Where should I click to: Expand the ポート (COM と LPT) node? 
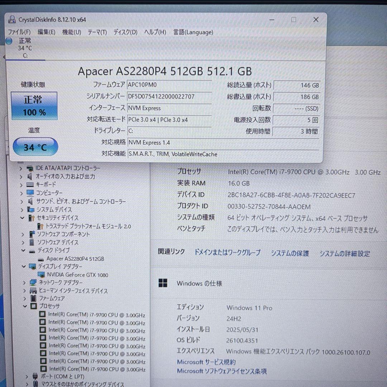pos(27,377)
